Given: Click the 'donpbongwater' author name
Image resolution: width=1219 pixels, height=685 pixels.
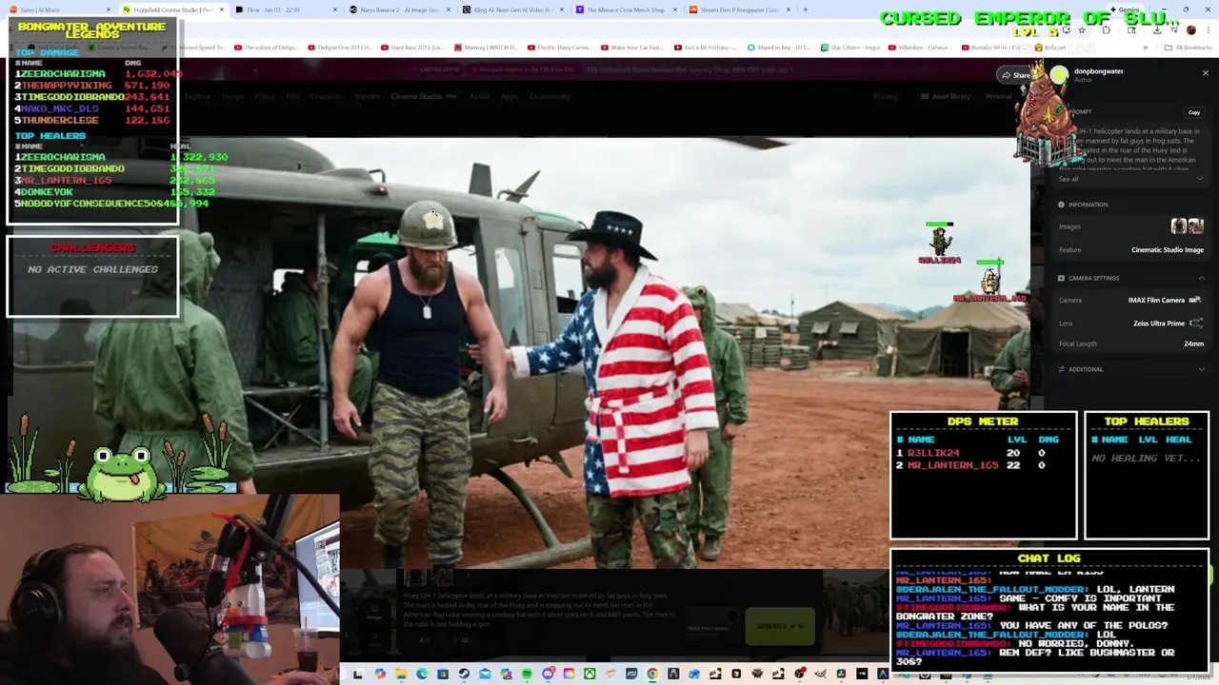Looking at the screenshot, I should click(1098, 71).
